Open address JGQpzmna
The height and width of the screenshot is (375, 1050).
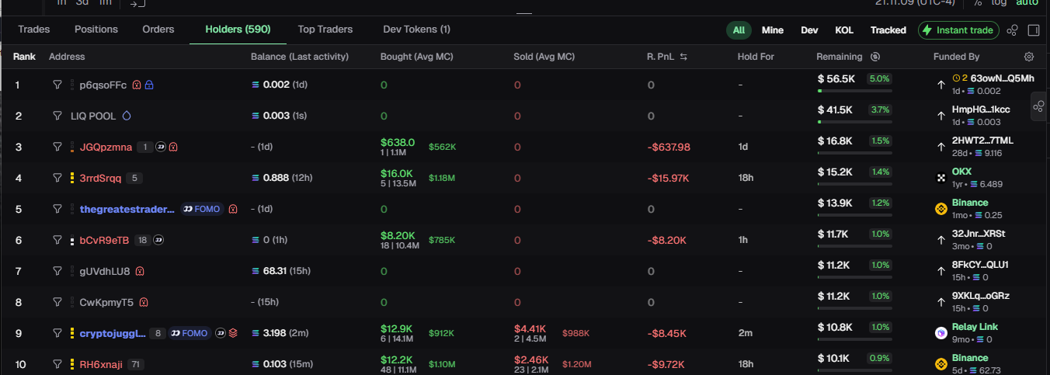(106, 147)
